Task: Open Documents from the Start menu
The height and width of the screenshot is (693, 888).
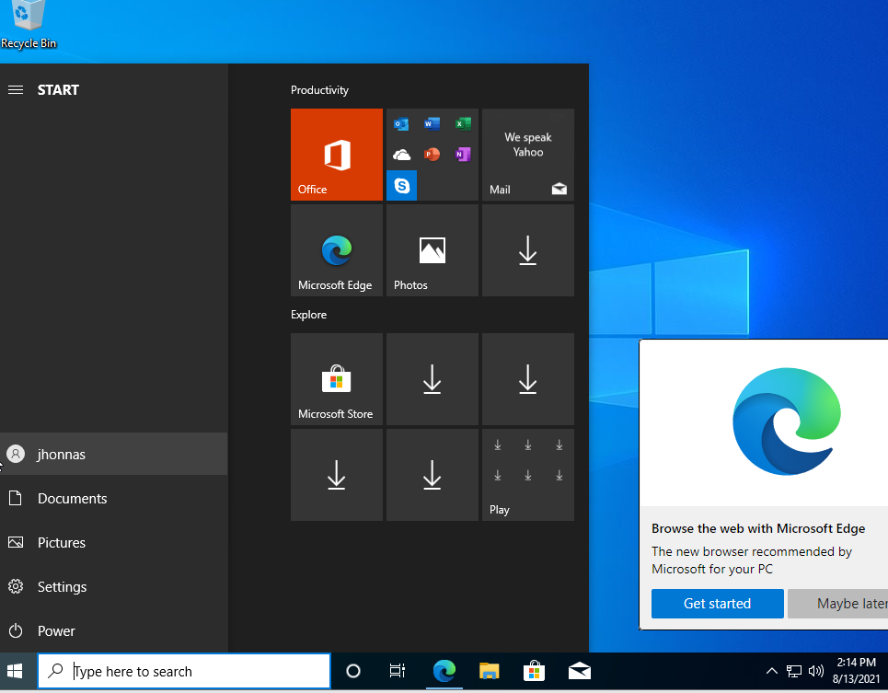Action: click(x=114, y=498)
